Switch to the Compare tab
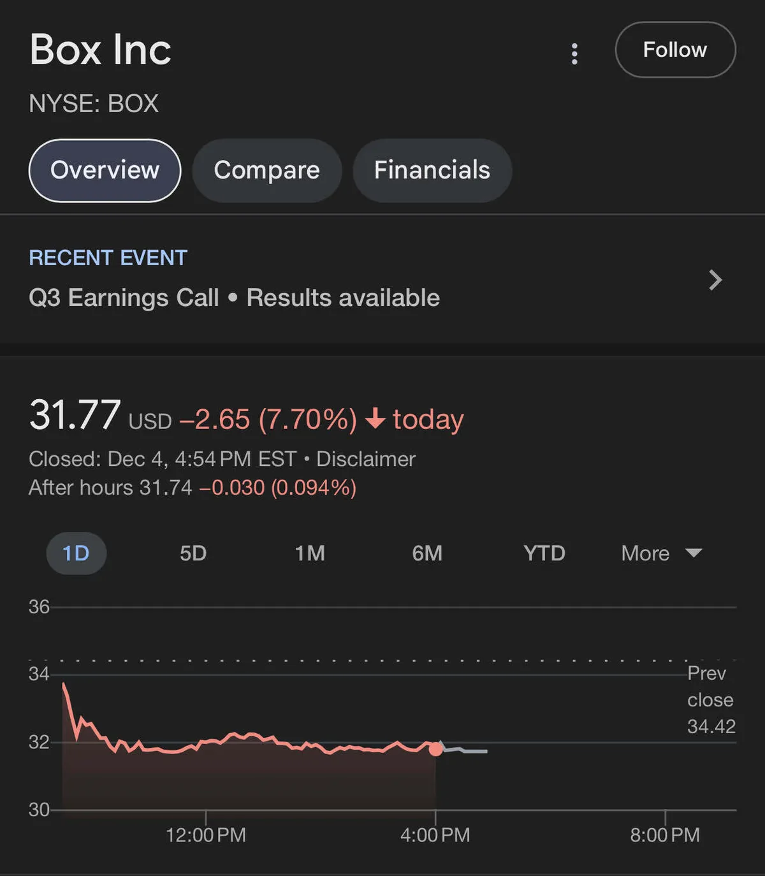Image resolution: width=765 pixels, height=876 pixels. pos(266,170)
